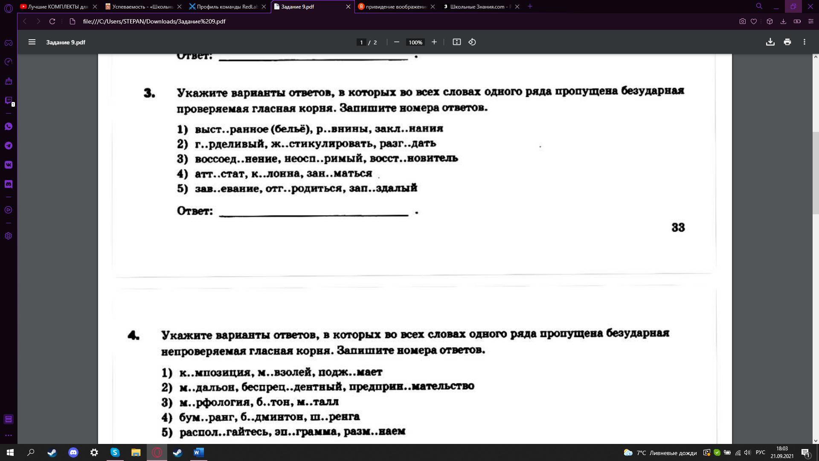Open File Explorer from taskbar

tap(136, 452)
